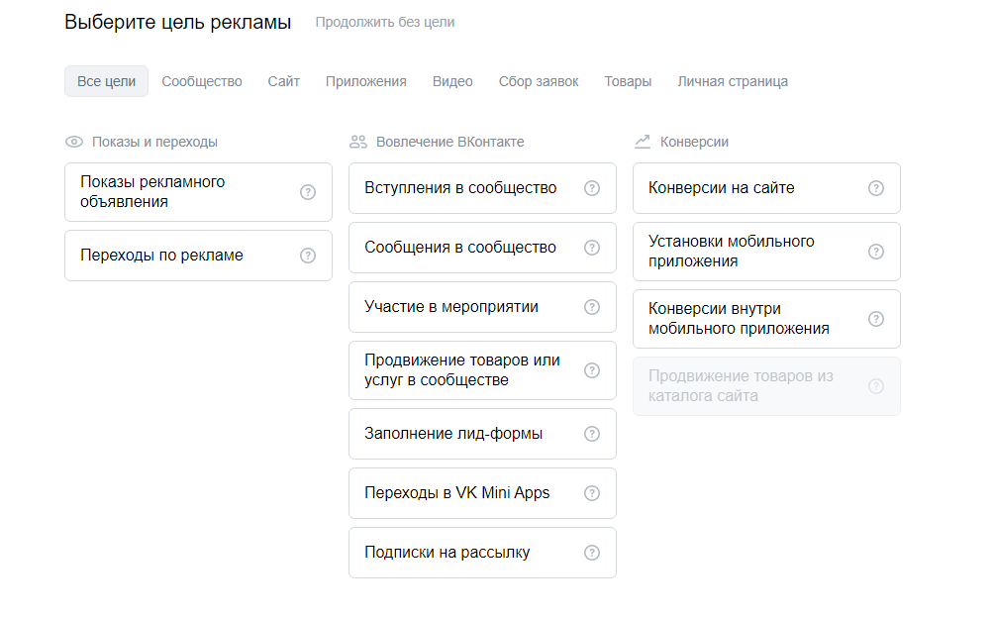Switch to the Сбор заявок tab
994x619 pixels.
pyautogui.click(x=539, y=81)
